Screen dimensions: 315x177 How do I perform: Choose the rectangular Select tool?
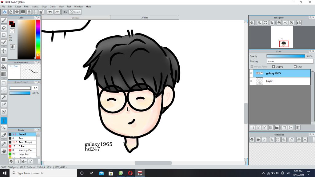4,83
